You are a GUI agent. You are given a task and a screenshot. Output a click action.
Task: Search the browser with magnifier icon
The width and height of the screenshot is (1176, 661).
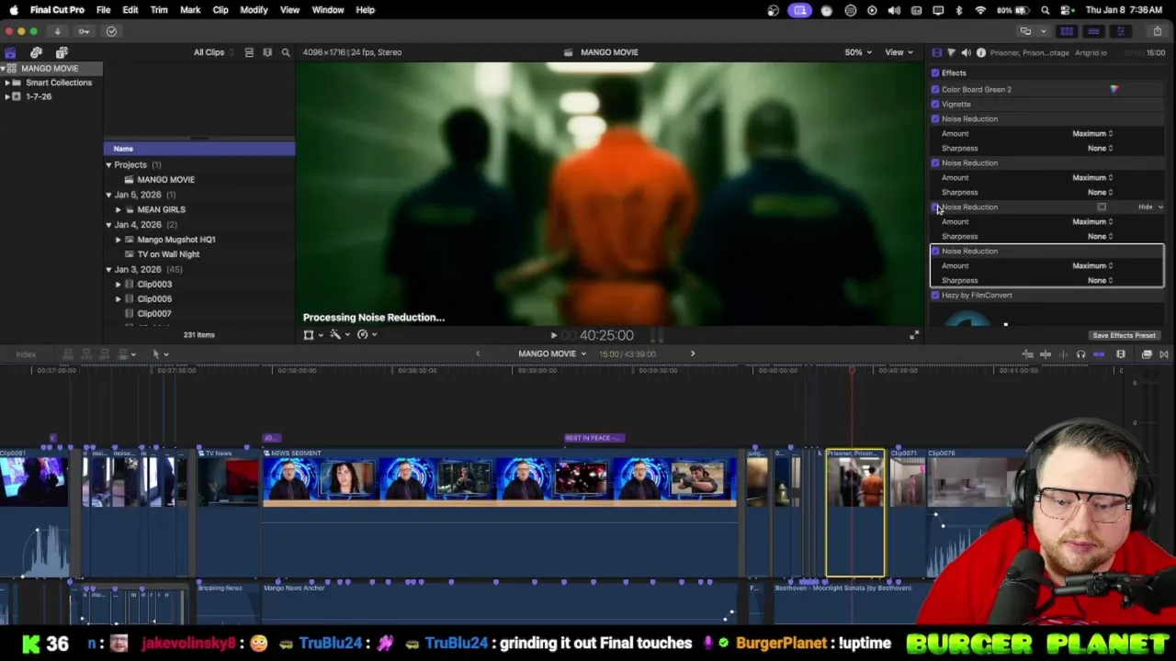(x=286, y=52)
